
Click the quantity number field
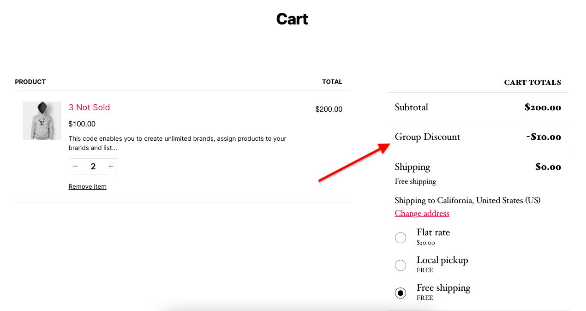[93, 167]
